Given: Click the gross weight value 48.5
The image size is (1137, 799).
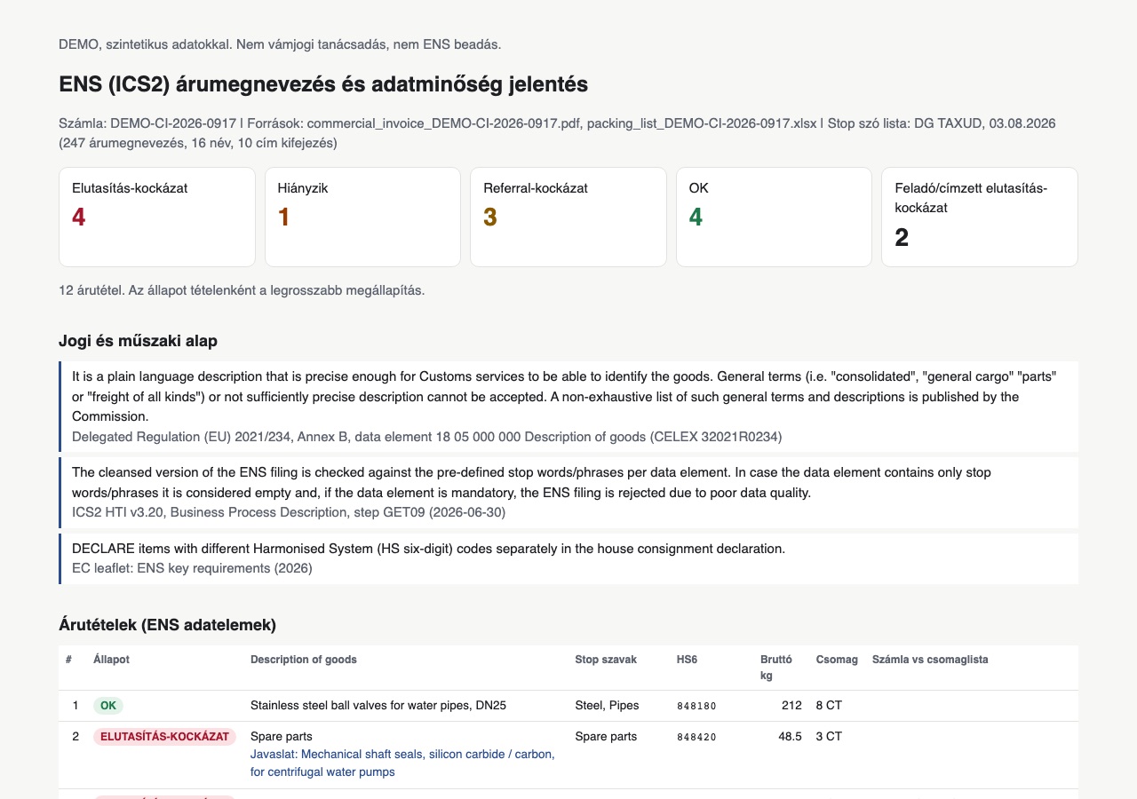Looking at the screenshot, I should click(790, 736).
